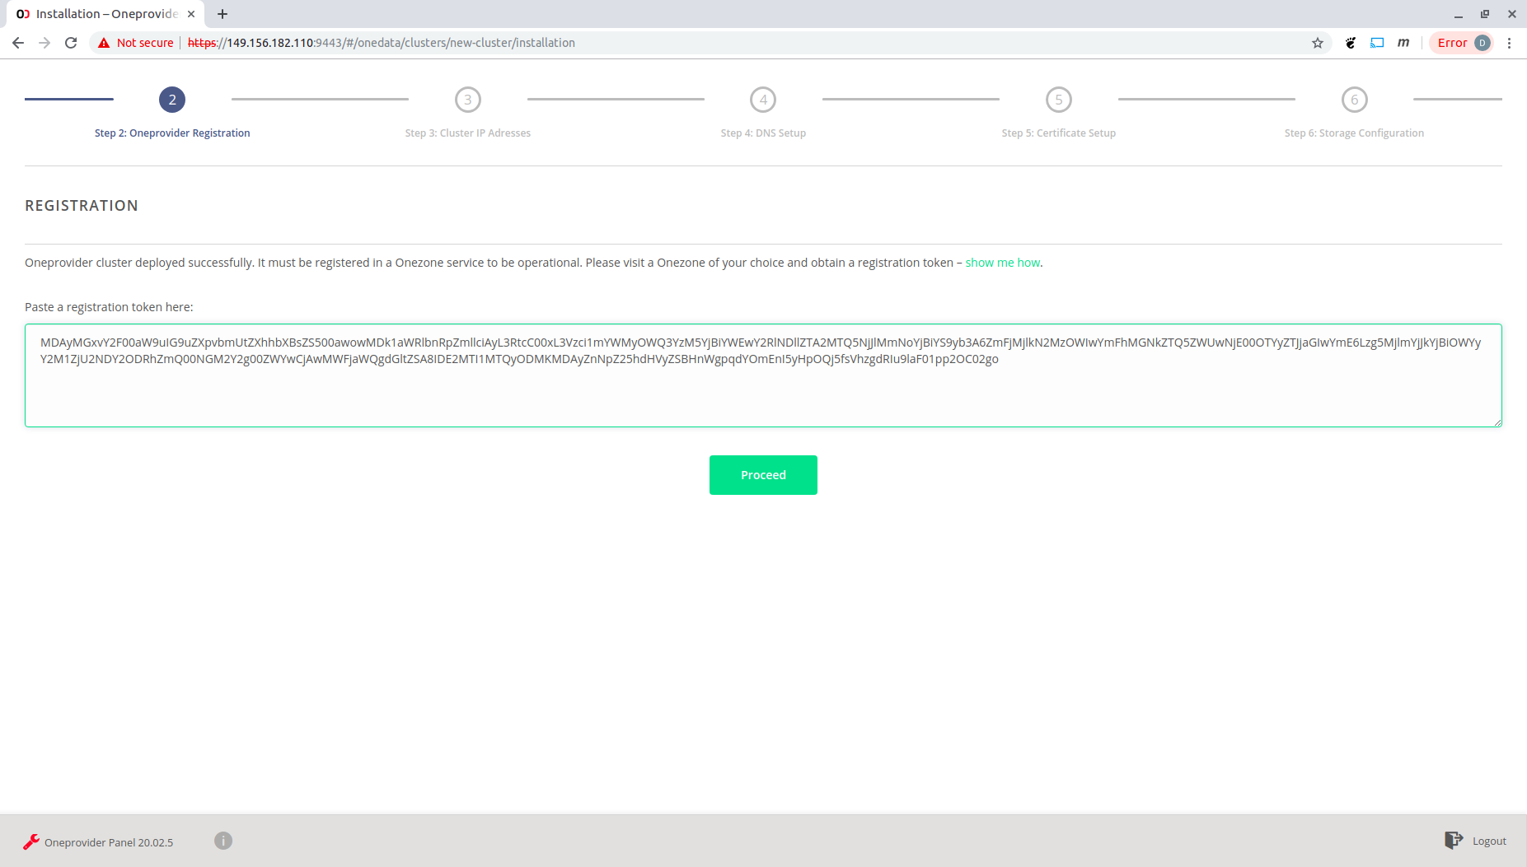Viewport: 1527px width, 867px height.
Task: Click step 5 circle in wizard
Action: (1059, 100)
